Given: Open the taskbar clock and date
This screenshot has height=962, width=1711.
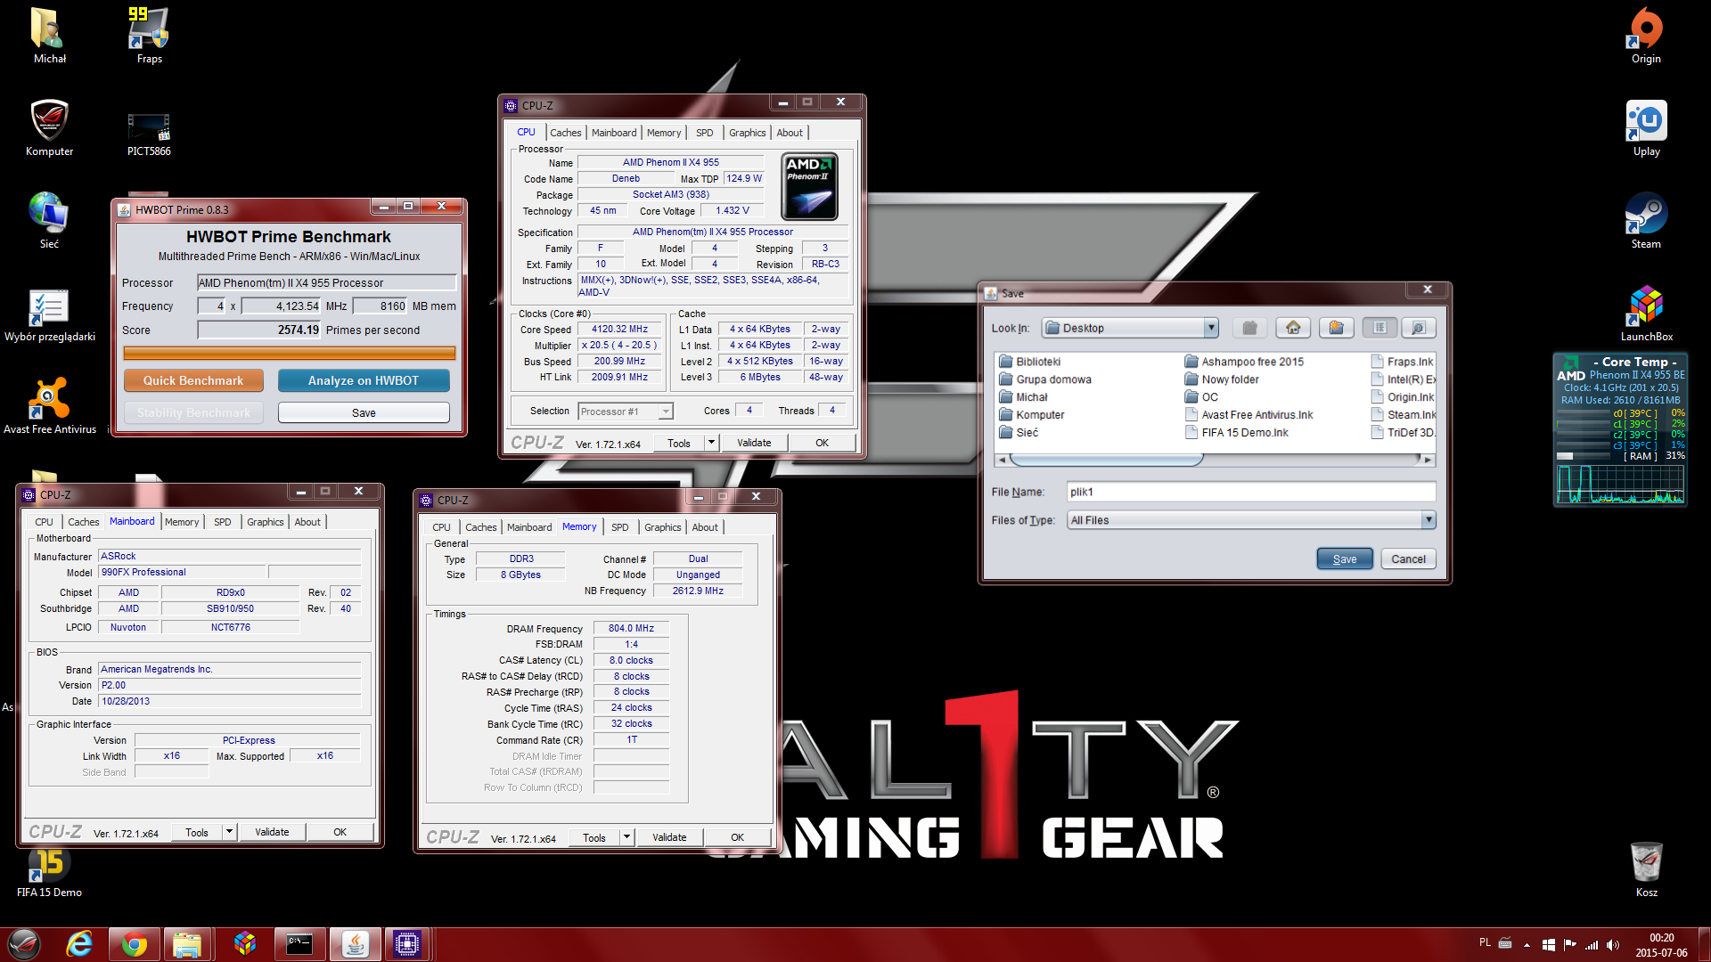Looking at the screenshot, I should coord(1661,945).
